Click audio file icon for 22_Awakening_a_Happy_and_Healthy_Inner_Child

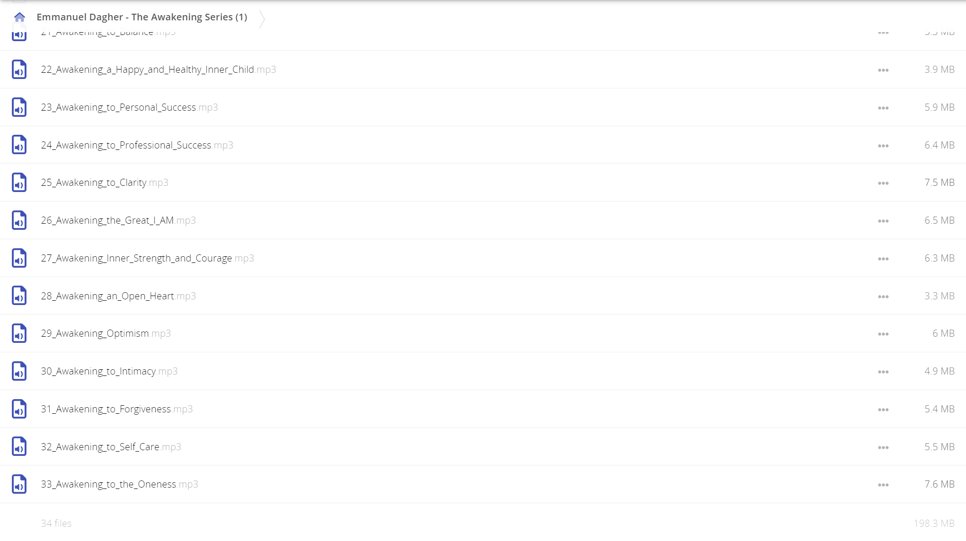tap(19, 70)
